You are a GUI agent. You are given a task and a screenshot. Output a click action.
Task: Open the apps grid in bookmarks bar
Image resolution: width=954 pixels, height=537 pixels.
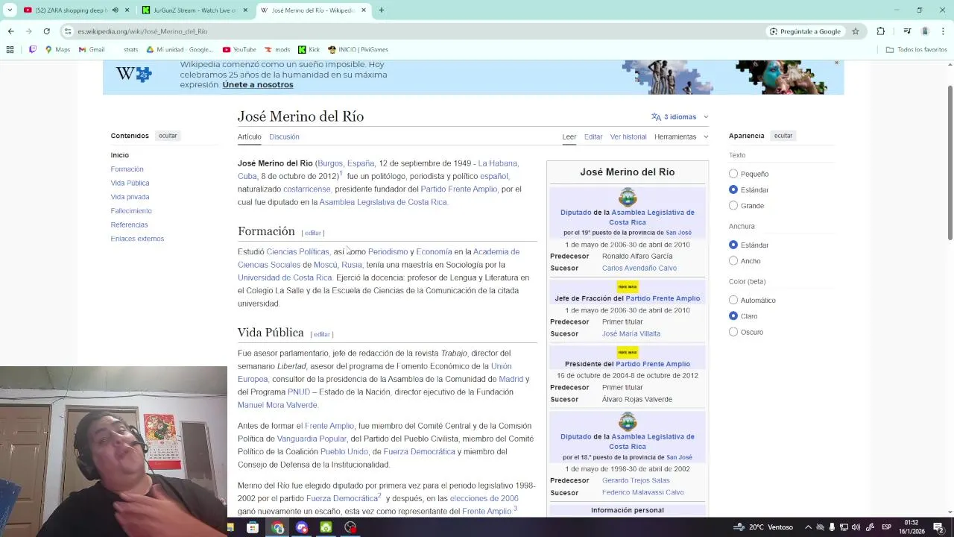click(x=10, y=49)
